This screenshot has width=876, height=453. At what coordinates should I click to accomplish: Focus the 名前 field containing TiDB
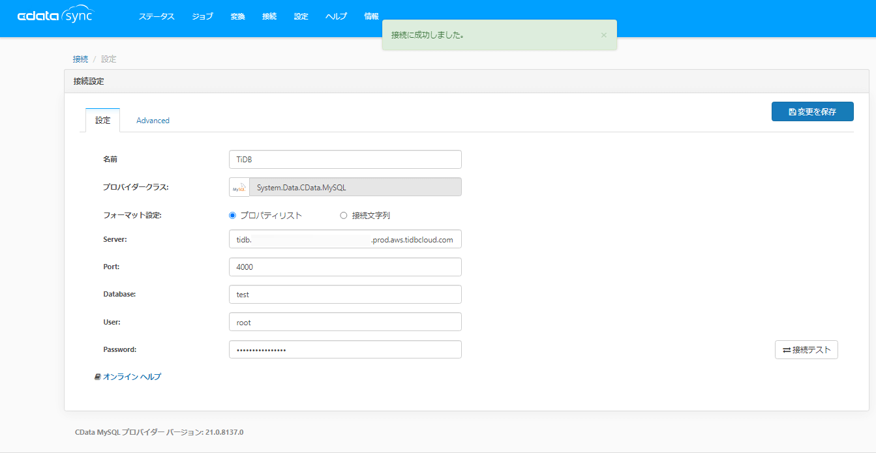click(345, 160)
